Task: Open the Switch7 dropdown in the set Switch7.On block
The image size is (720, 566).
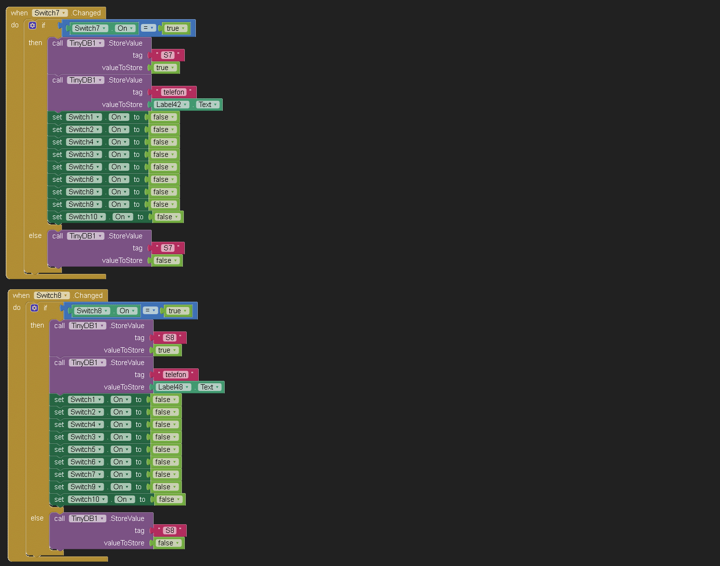Action: 86,474
